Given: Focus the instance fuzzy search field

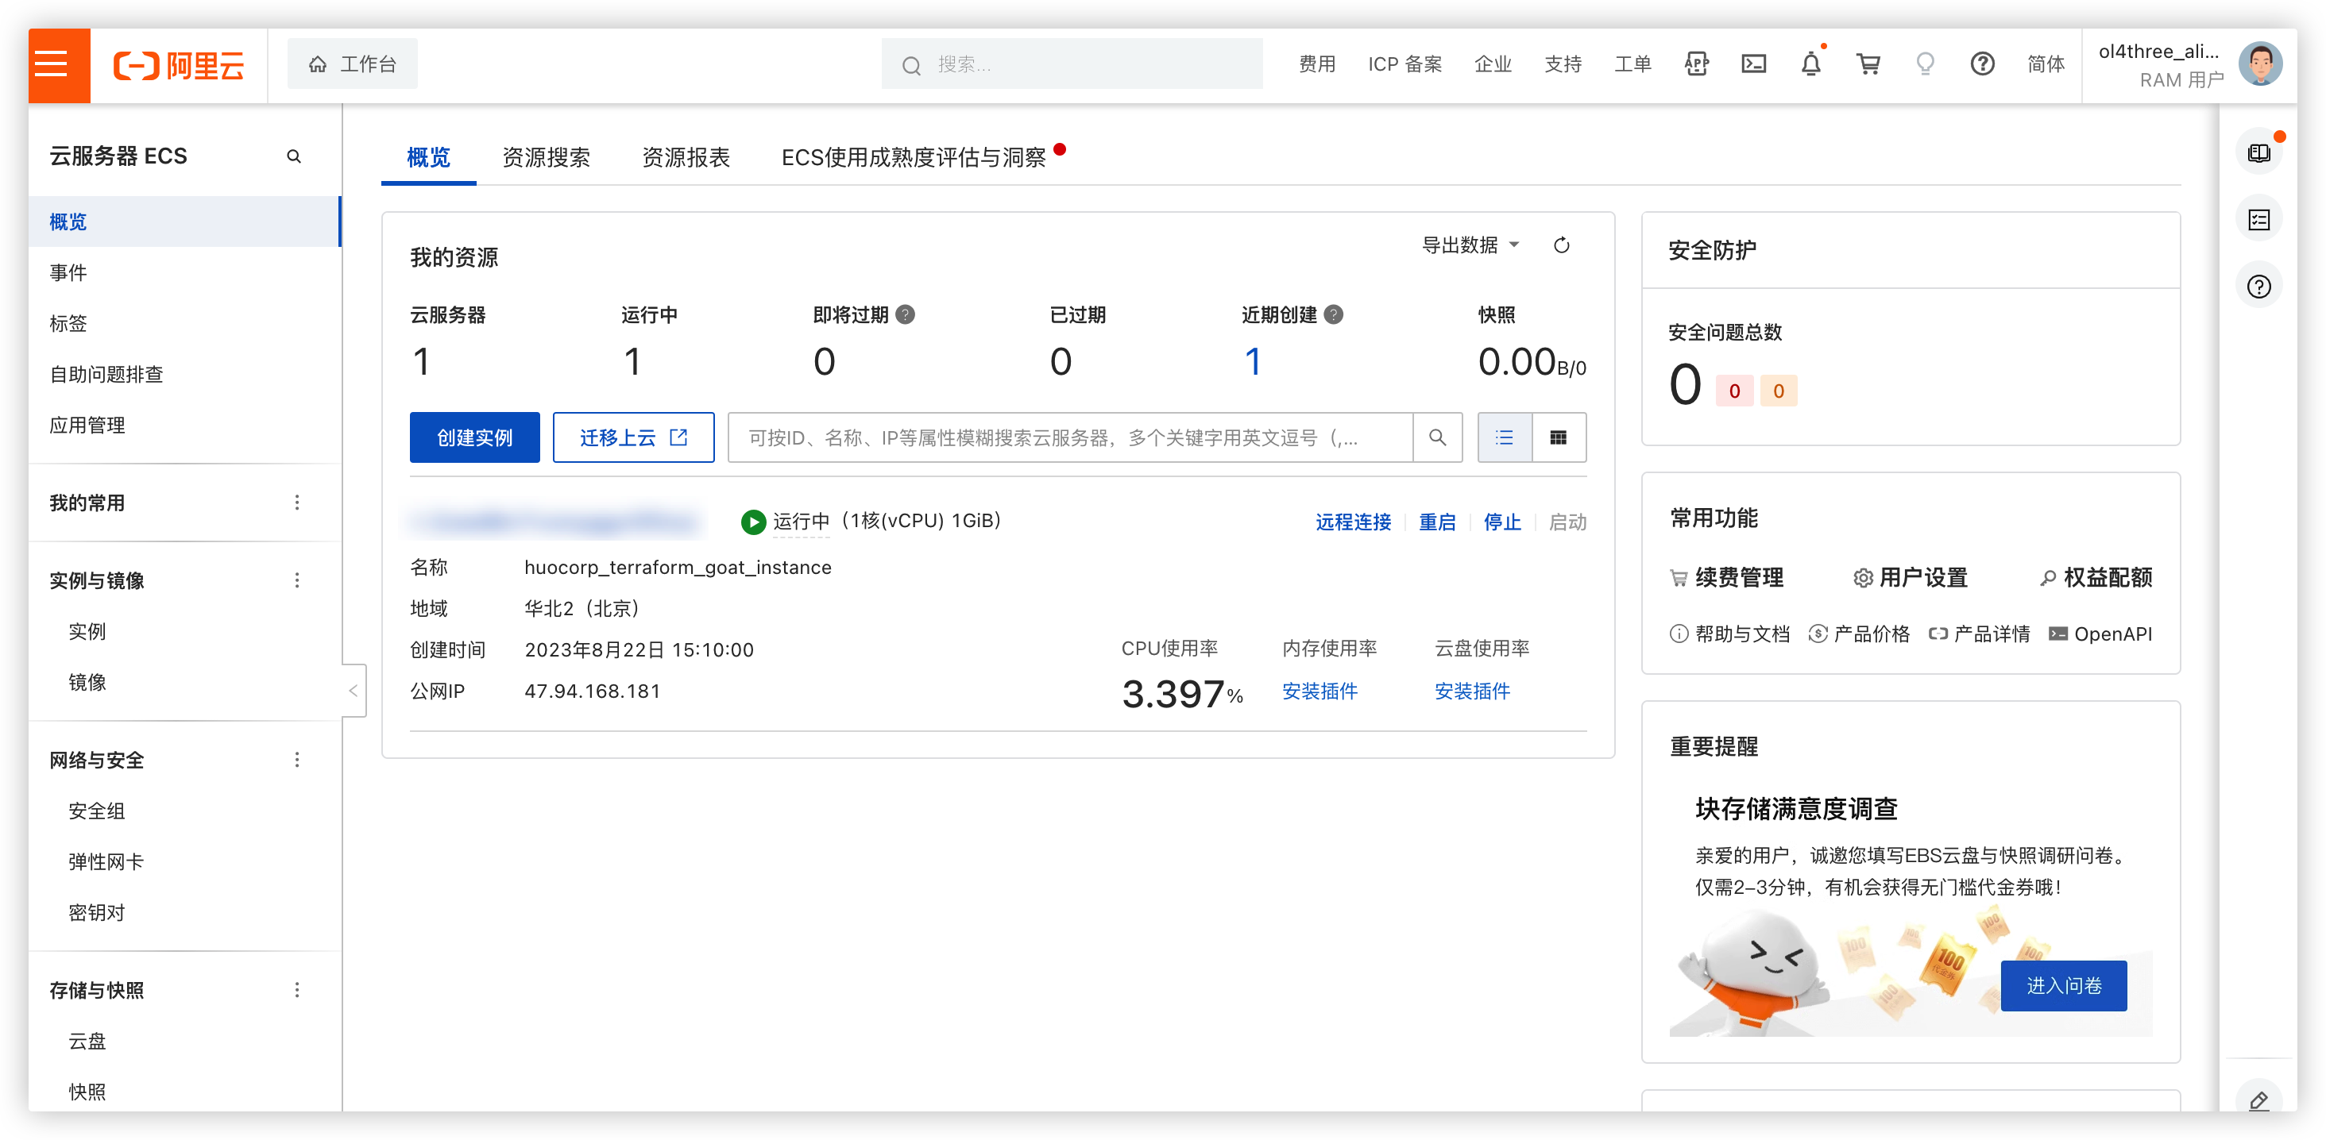Looking at the screenshot, I should coord(1070,437).
